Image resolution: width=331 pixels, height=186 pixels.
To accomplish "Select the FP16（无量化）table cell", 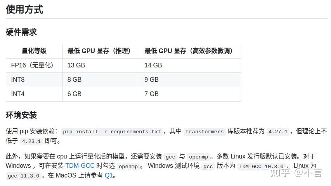I will point(33,65).
